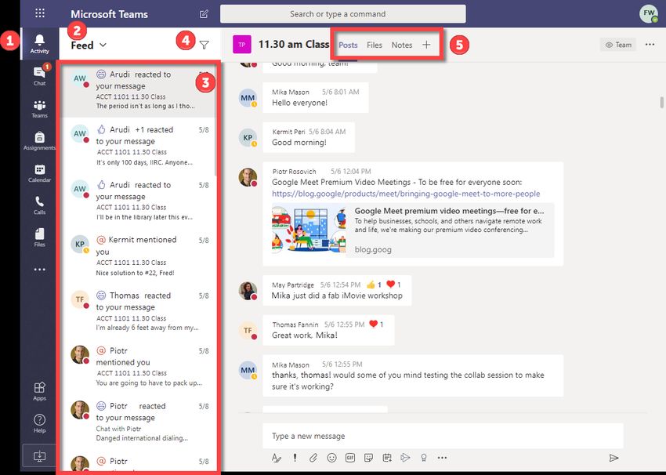Image resolution: width=666 pixels, height=475 pixels.
Task: Add a new tab to the channel
Action: pos(426,45)
